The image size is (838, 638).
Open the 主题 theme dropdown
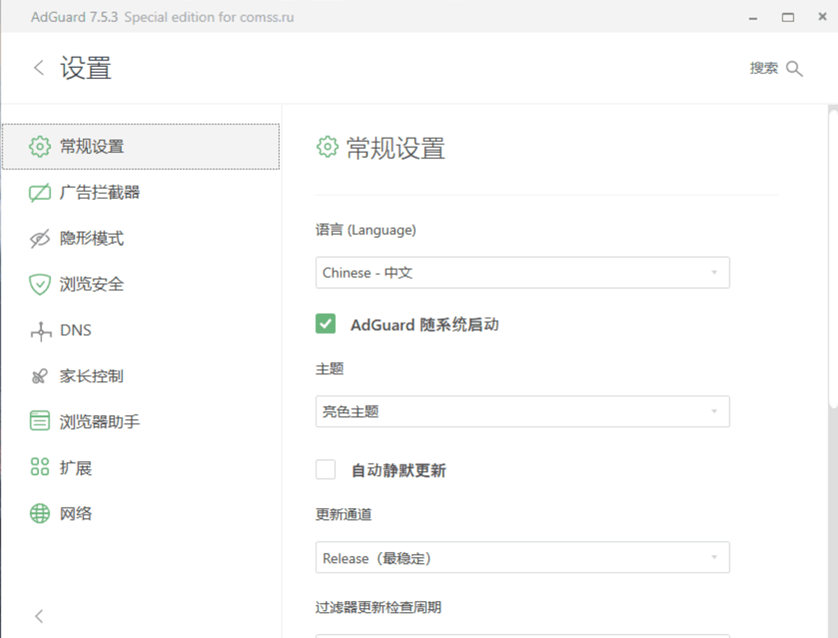click(x=522, y=412)
